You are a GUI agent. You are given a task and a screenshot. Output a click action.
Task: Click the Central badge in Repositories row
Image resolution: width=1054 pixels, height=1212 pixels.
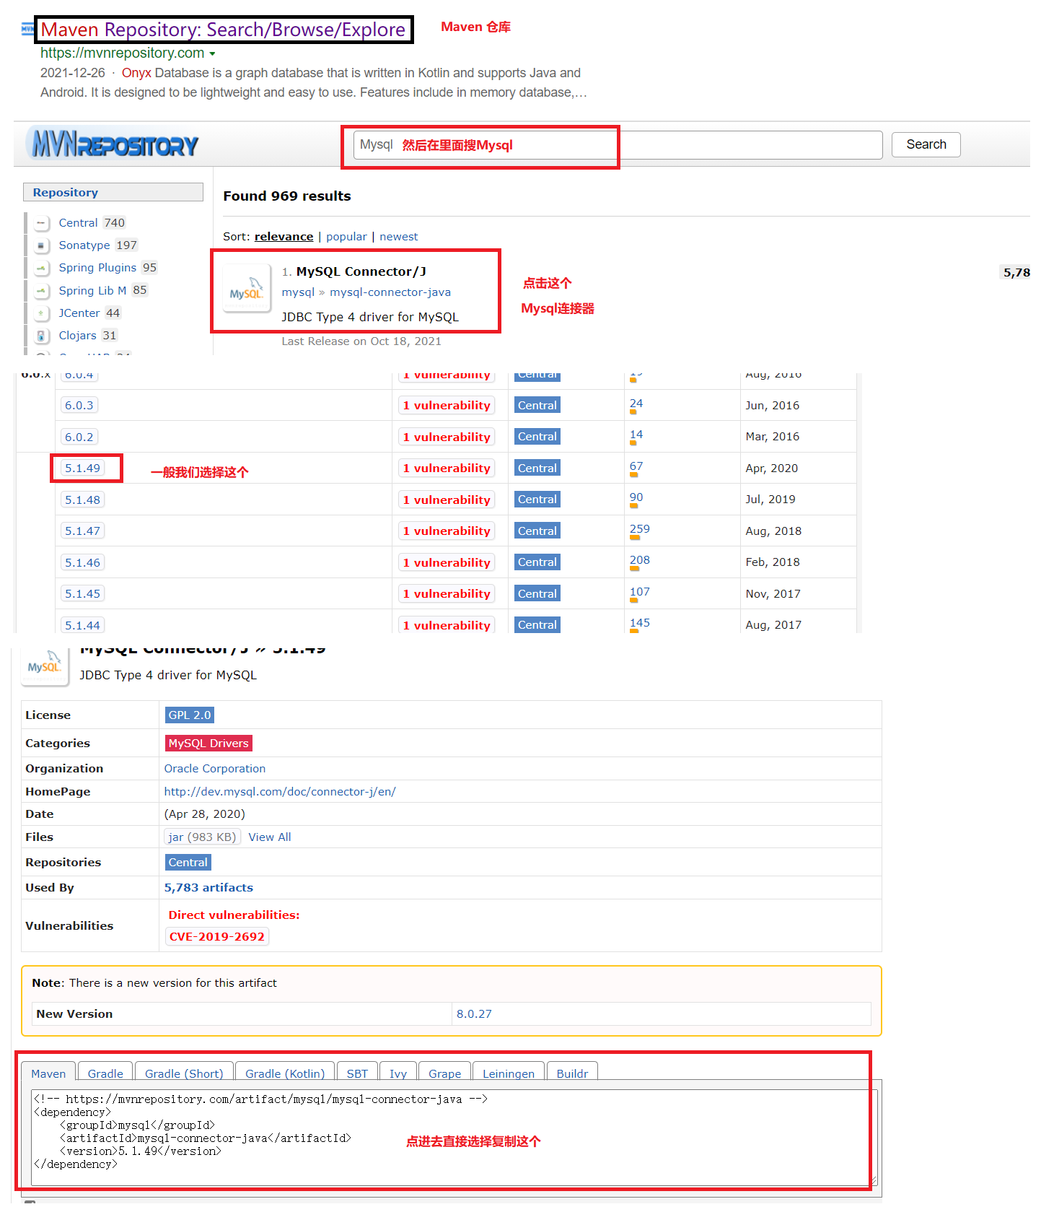click(x=188, y=863)
